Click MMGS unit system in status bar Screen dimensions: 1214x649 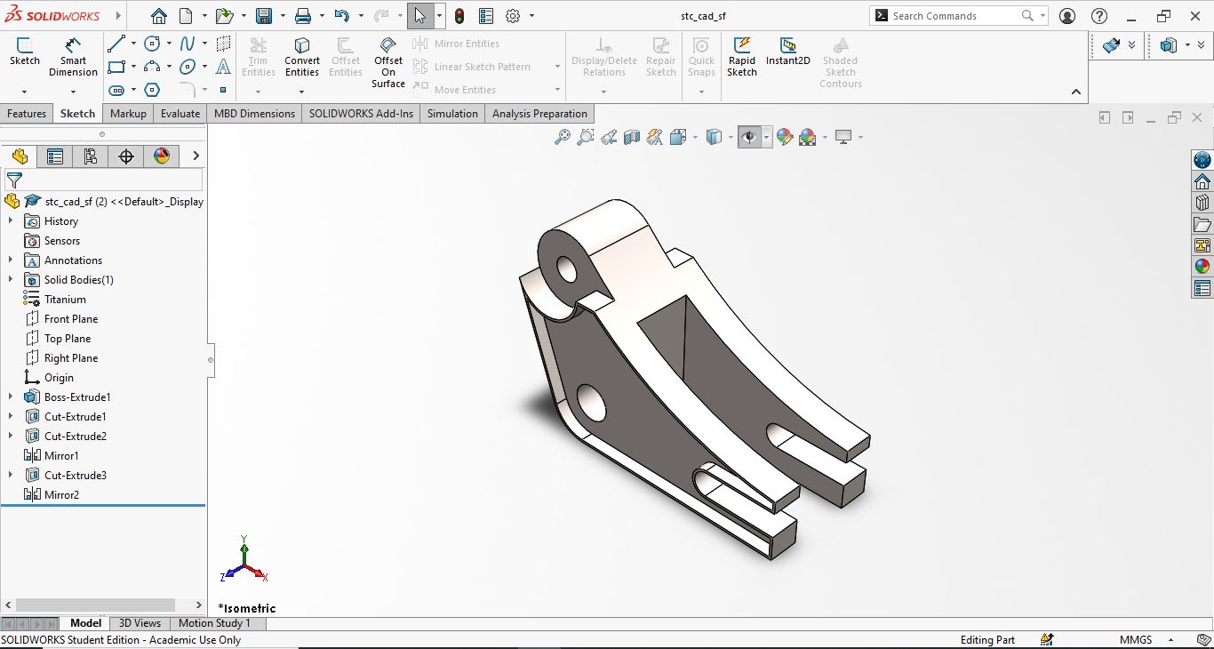(x=1136, y=640)
